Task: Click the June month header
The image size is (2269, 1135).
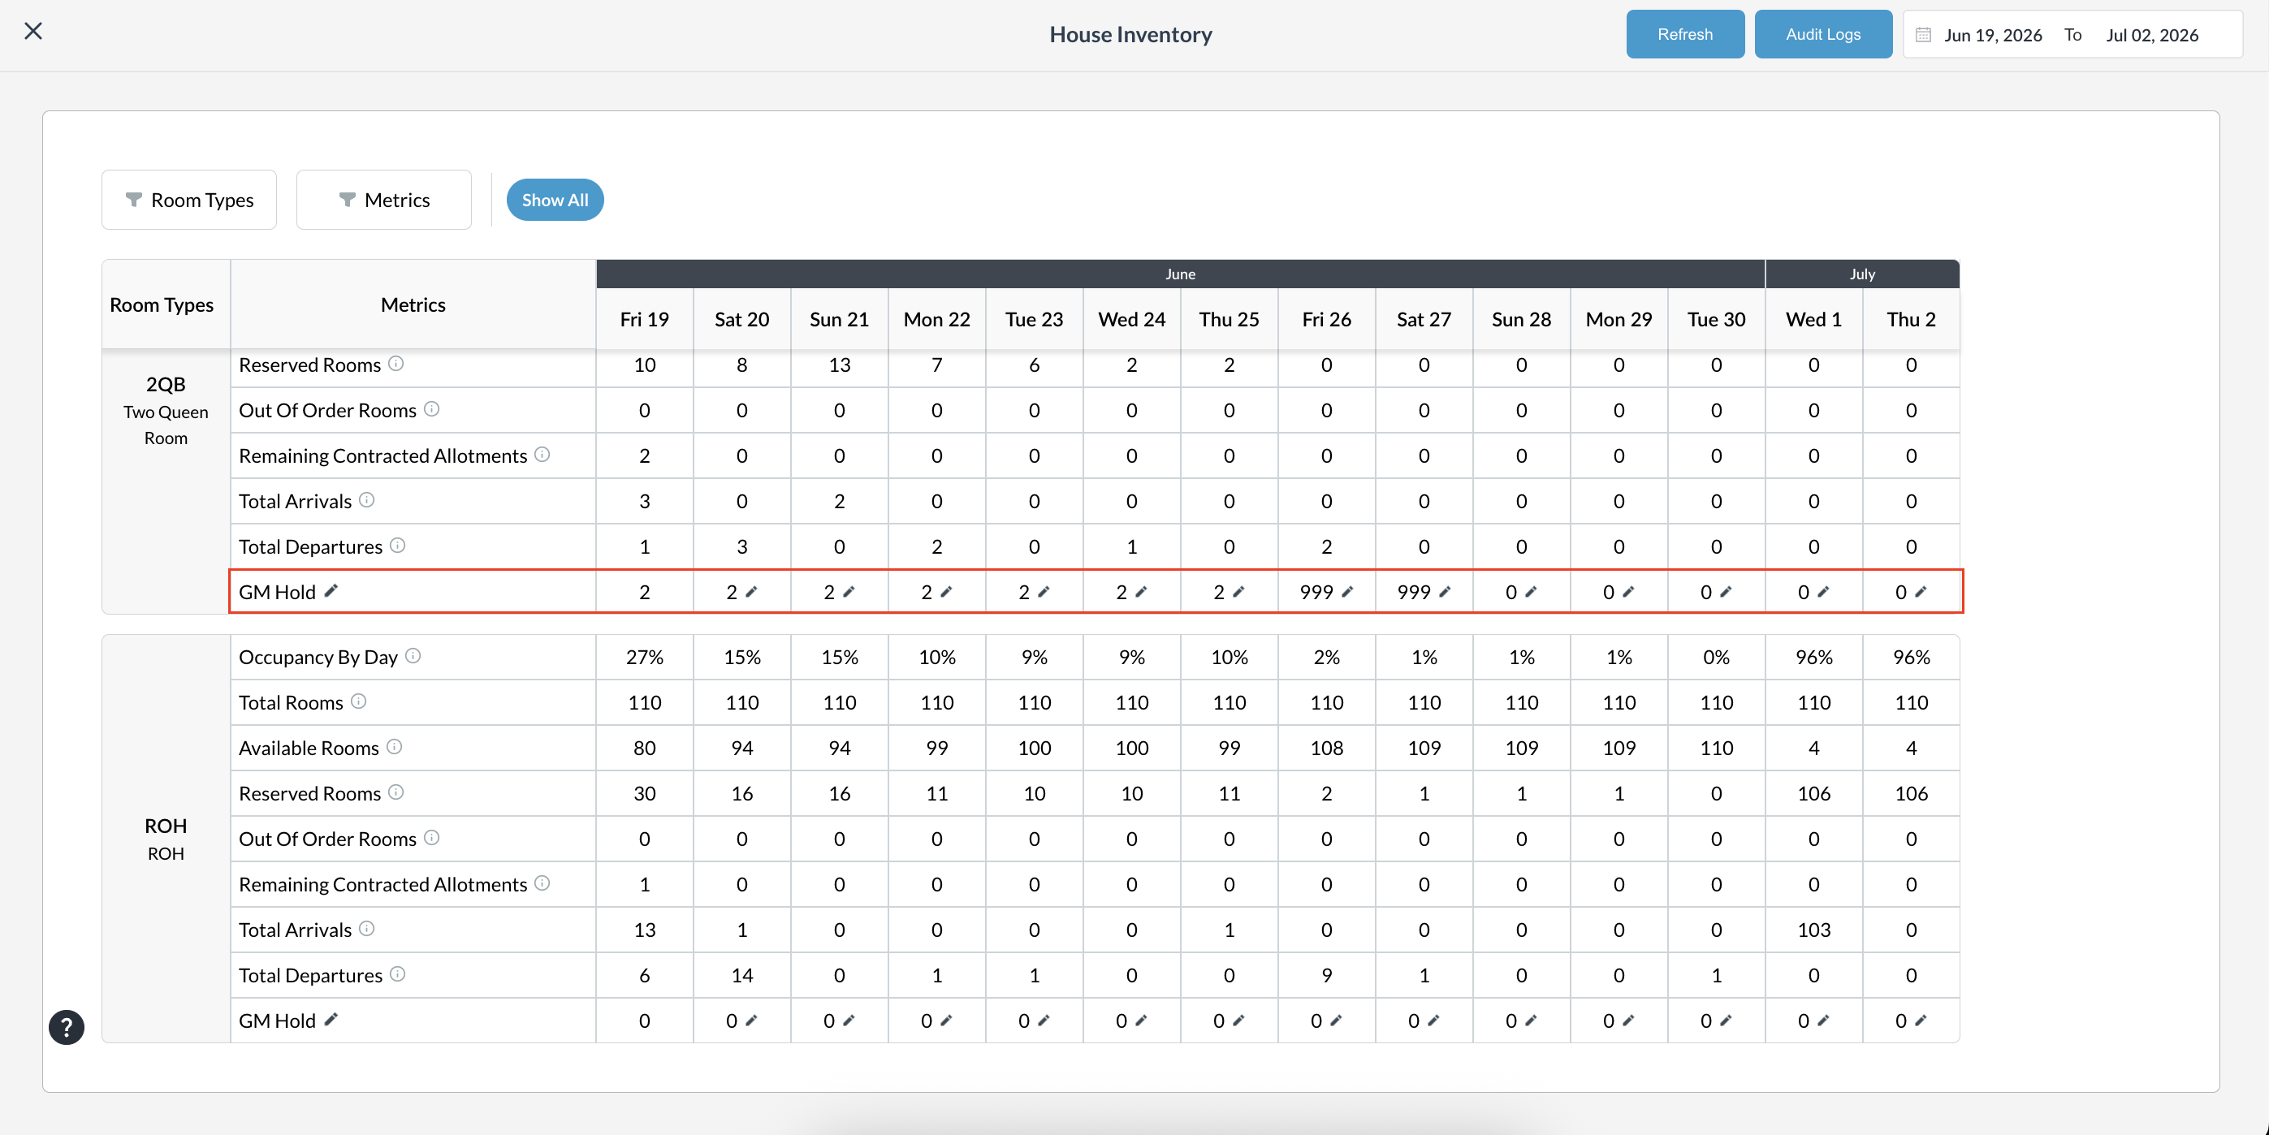Action: coord(1180,274)
